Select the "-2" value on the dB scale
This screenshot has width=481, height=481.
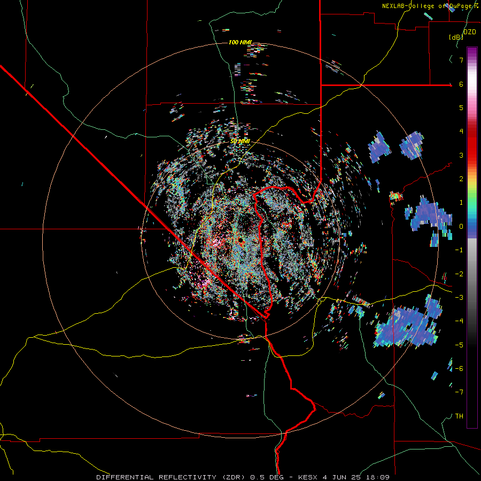pos(459,274)
